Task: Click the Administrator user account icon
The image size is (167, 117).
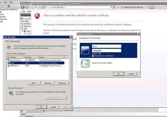Action: (x=8, y=60)
